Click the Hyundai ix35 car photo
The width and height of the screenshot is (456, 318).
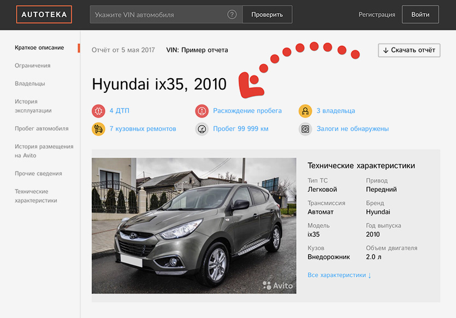pos(194,226)
